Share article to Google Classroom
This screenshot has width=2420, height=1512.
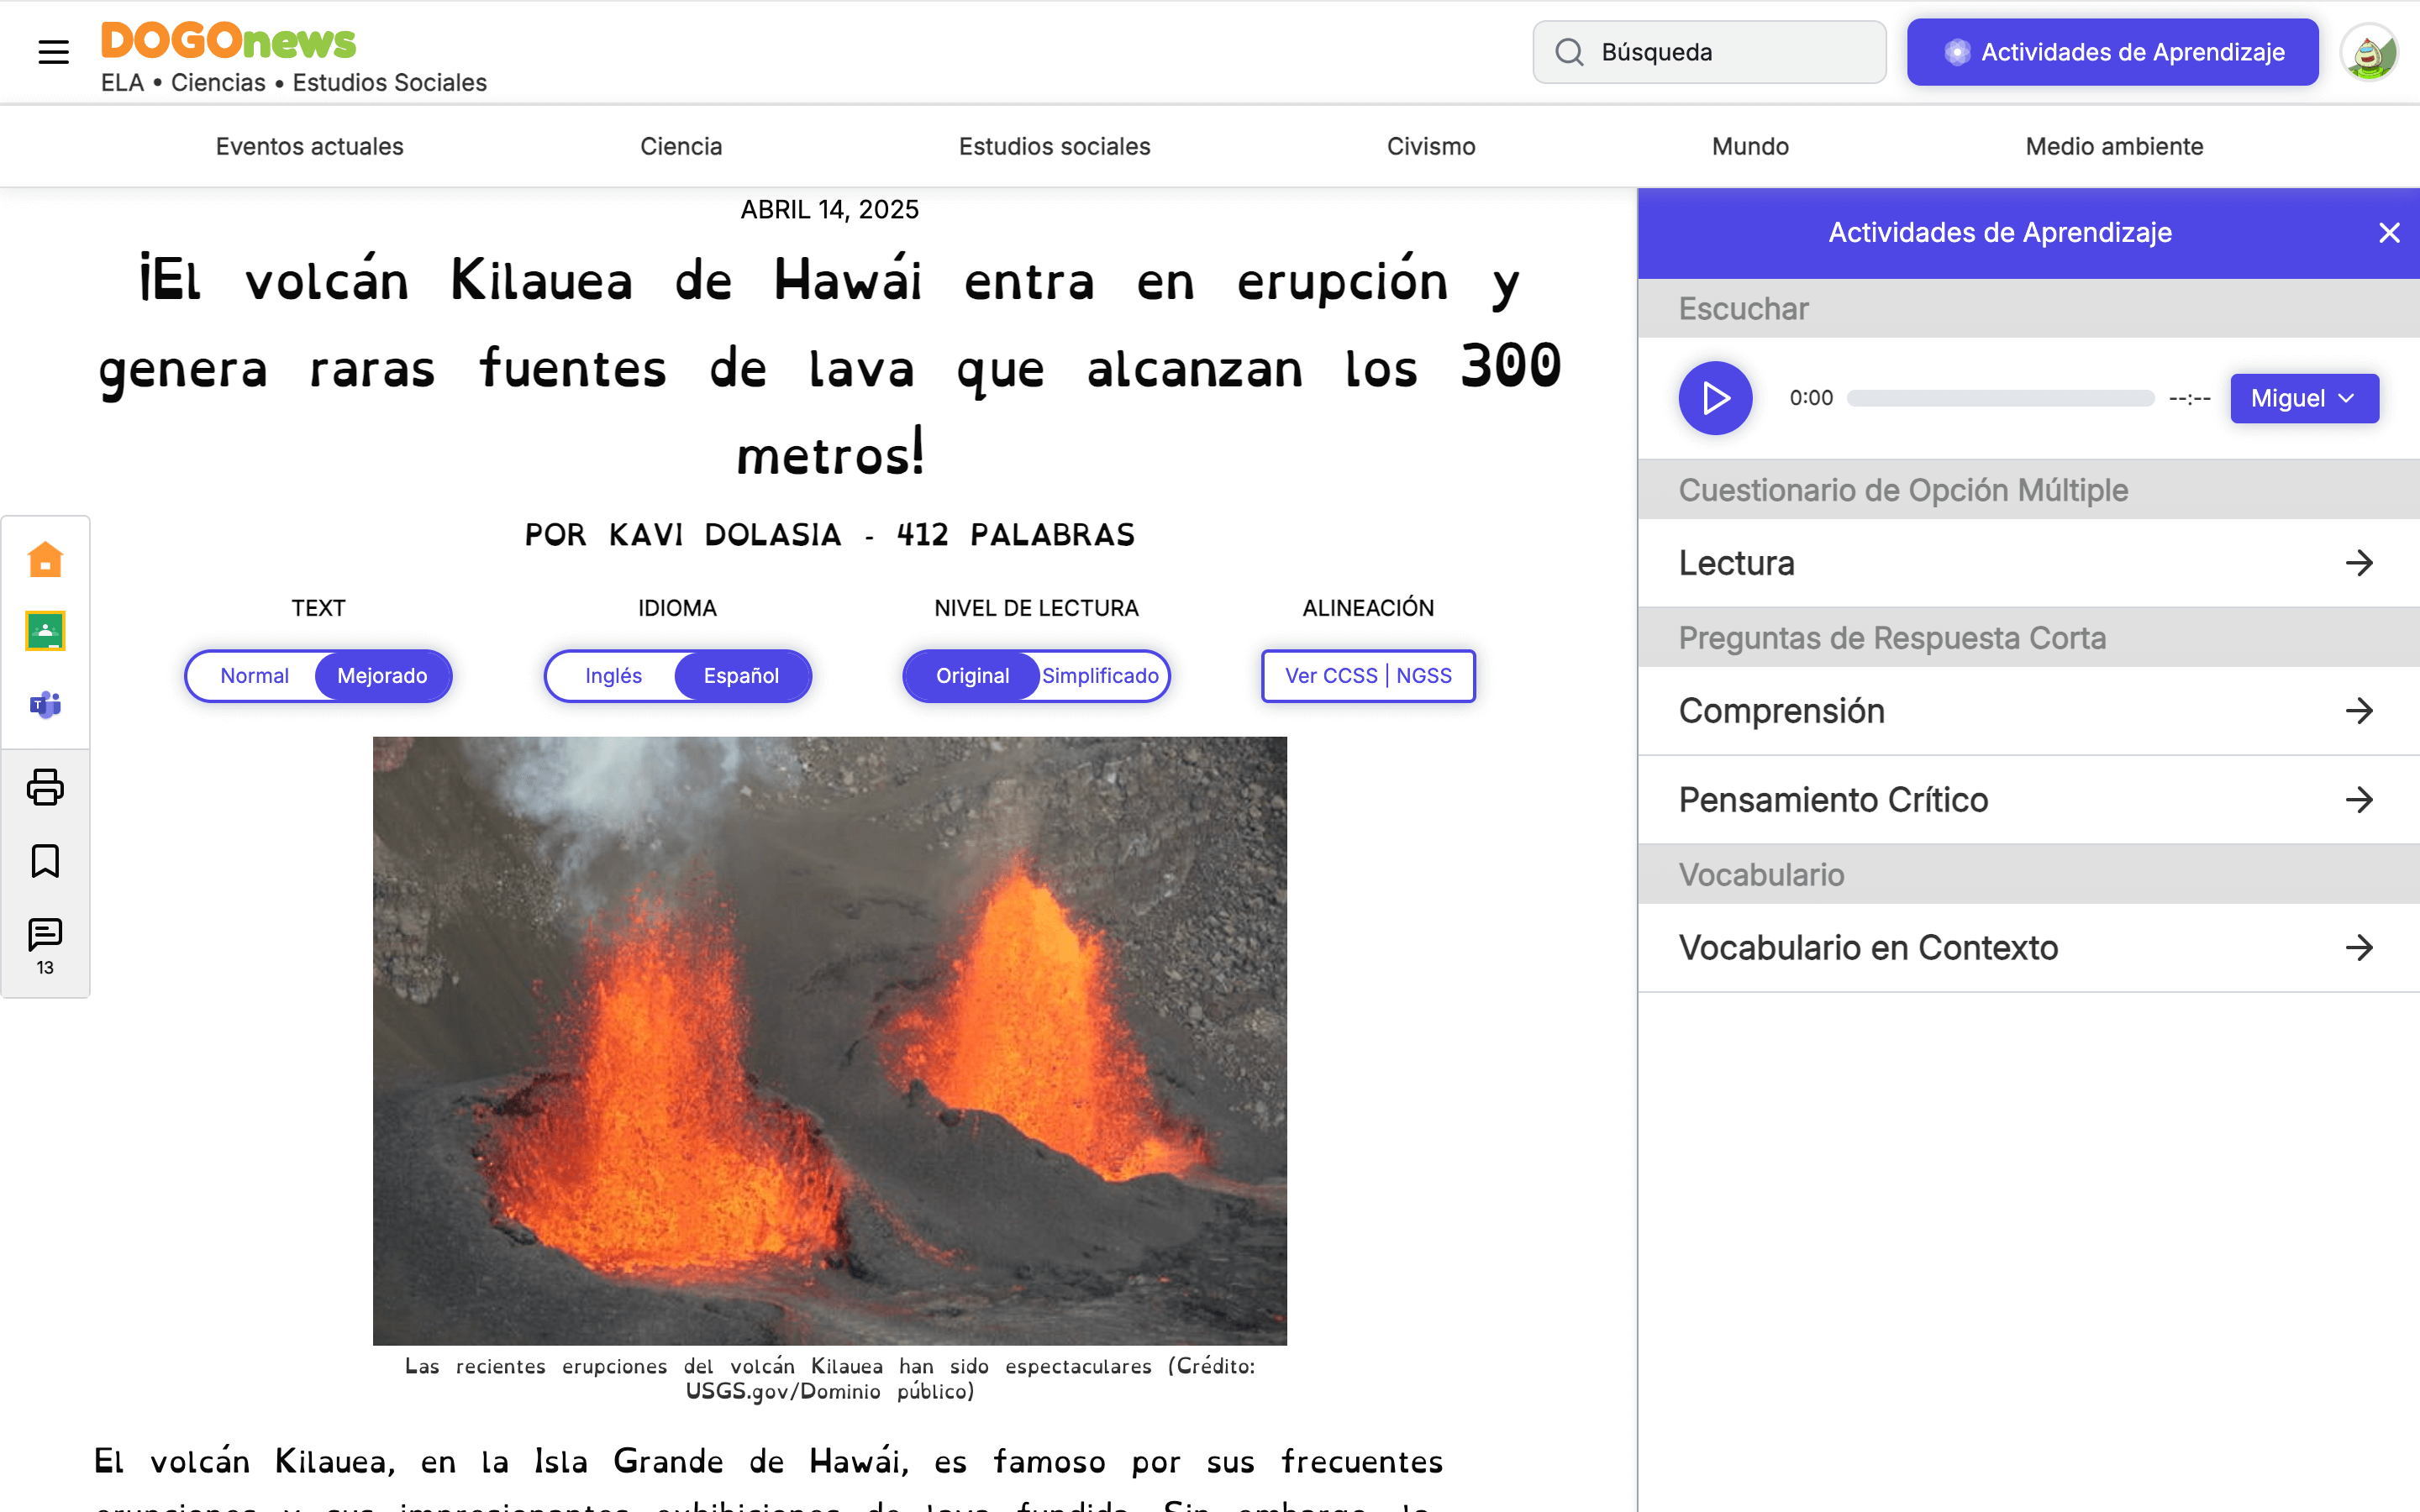point(45,631)
